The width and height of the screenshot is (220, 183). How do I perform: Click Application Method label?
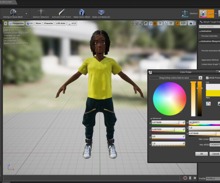pos(210,60)
